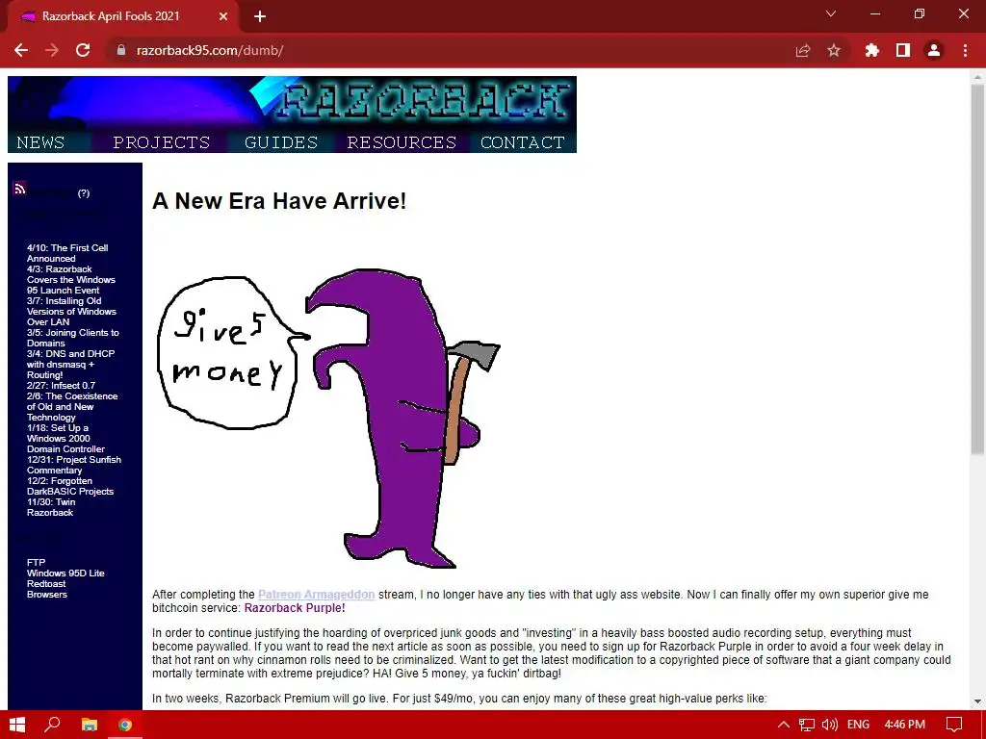Click 'Razorback Purple!' text
Image resolution: width=986 pixels, height=739 pixels.
click(x=295, y=608)
